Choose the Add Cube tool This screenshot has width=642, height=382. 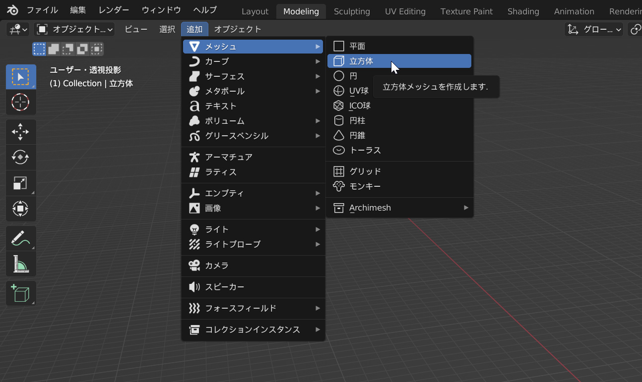pyautogui.click(x=20, y=293)
